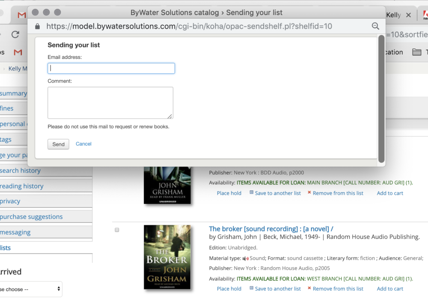Click the Adobe icon at the browser tab edge
This screenshot has height=300, width=428.
click(425, 15)
